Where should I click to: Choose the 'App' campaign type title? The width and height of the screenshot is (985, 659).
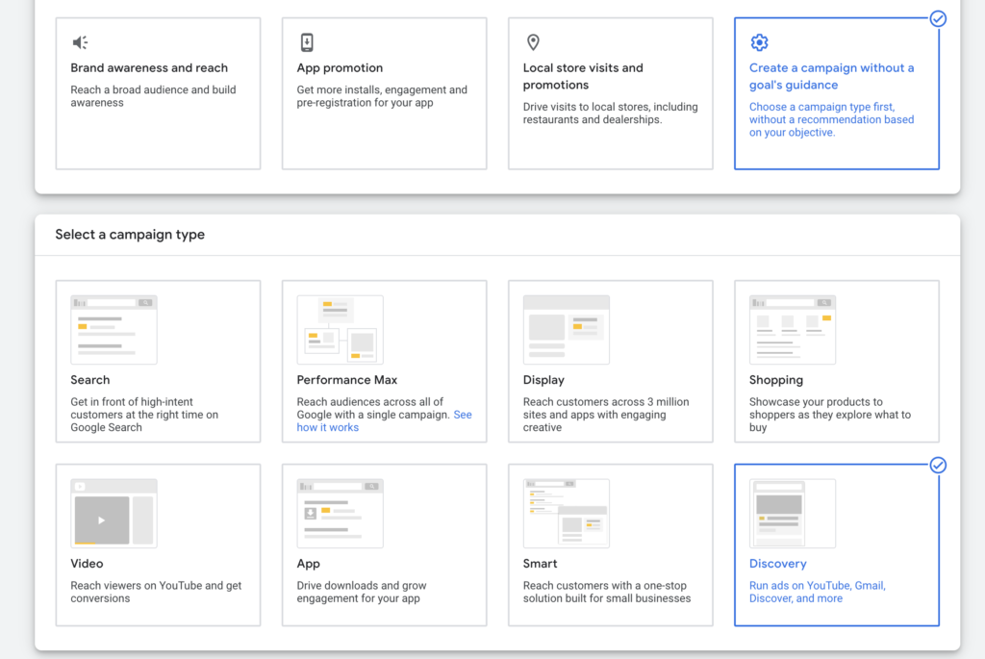click(308, 564)
